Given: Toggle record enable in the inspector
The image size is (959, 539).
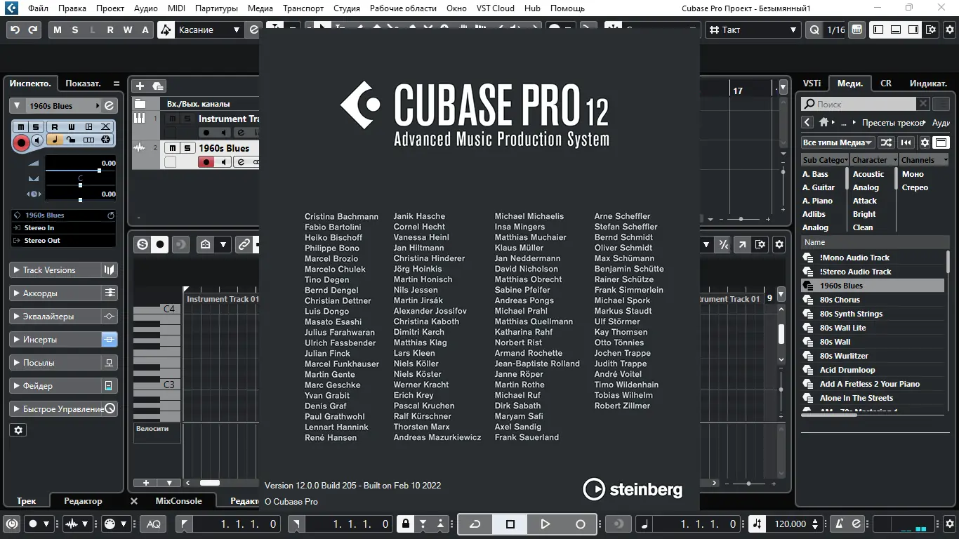Looking at the screenshot, I should 21,142.
